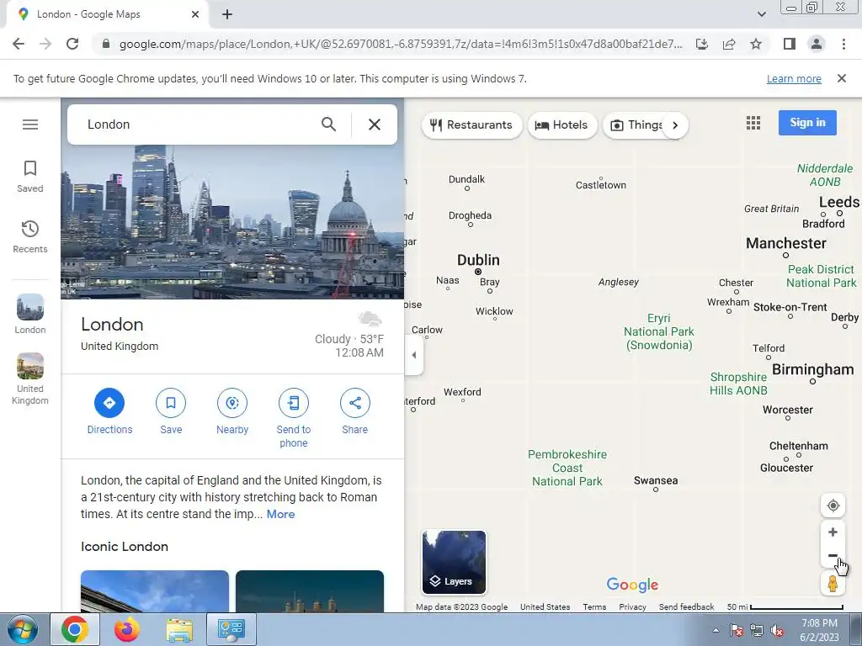The height and width of the screenshot is (646, 862).
Task: Click the United States region link
Action: [x=545, y=607]
